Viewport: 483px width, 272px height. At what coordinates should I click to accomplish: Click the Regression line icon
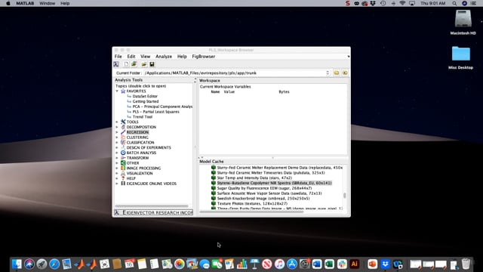click(x=123, y=132)
